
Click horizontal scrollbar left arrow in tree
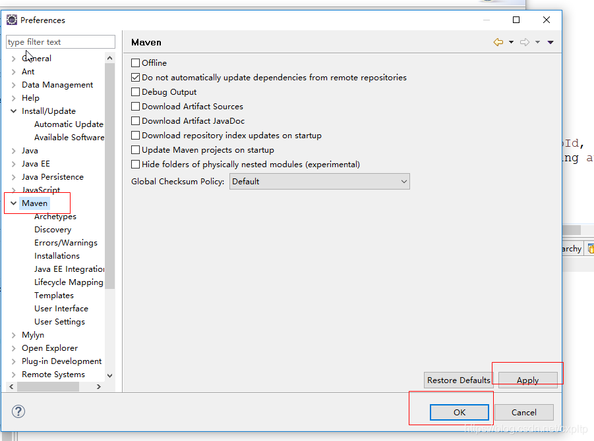pyautogui.click(x=11, y=386)
